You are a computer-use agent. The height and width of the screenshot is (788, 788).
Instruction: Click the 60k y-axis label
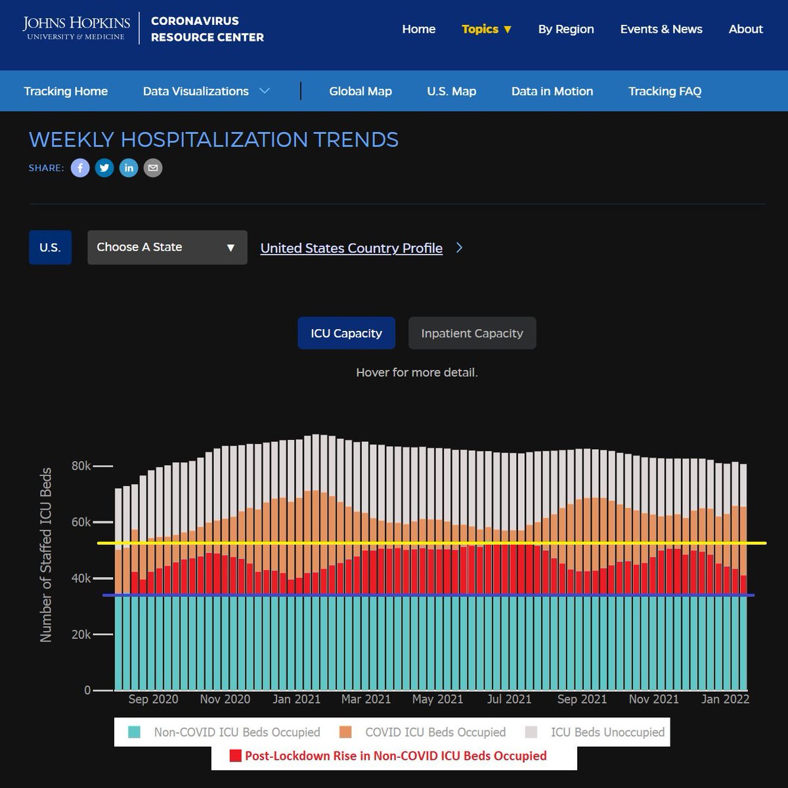click(81, 522)
